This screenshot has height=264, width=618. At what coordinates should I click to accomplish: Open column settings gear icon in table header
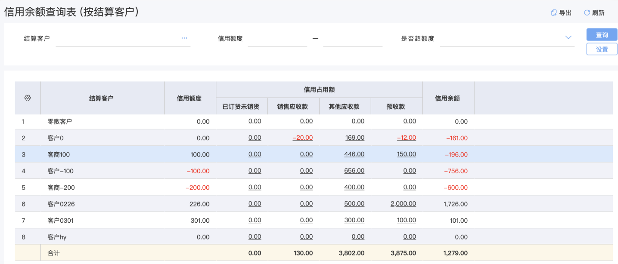[28, 98]
